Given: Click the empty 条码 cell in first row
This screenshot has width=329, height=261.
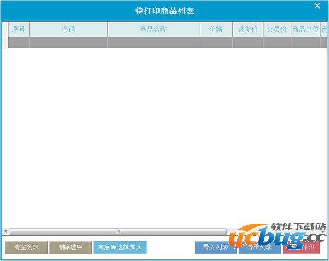Looking at the screenshot, I should click(69, 42).
